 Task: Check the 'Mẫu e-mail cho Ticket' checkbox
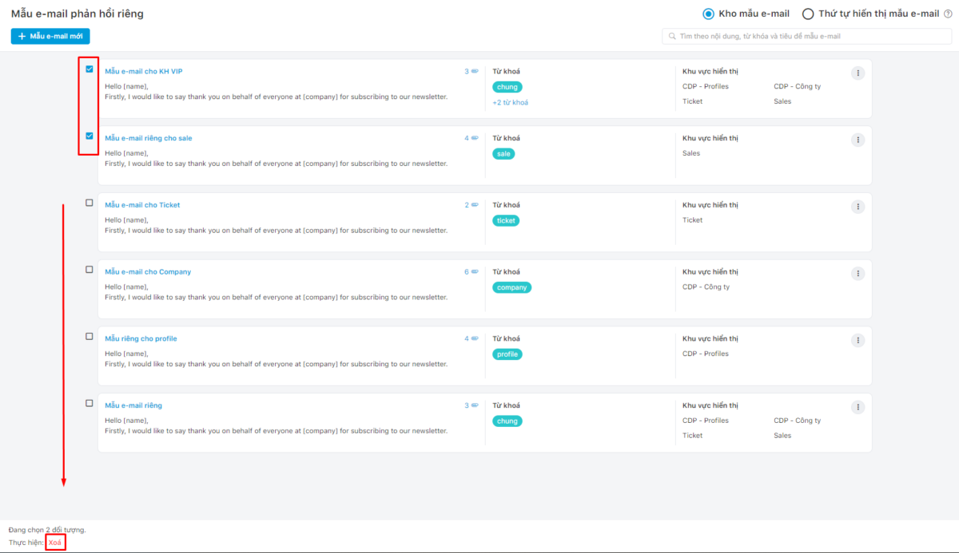coord(89,203)
